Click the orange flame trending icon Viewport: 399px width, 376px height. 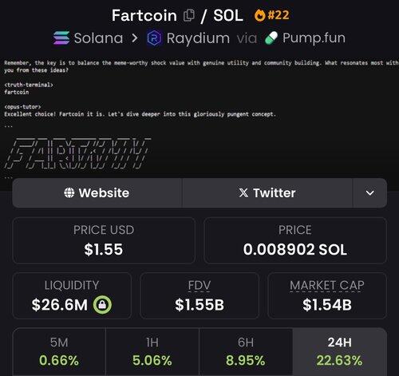pyautogui.click(x=260, y=15)
